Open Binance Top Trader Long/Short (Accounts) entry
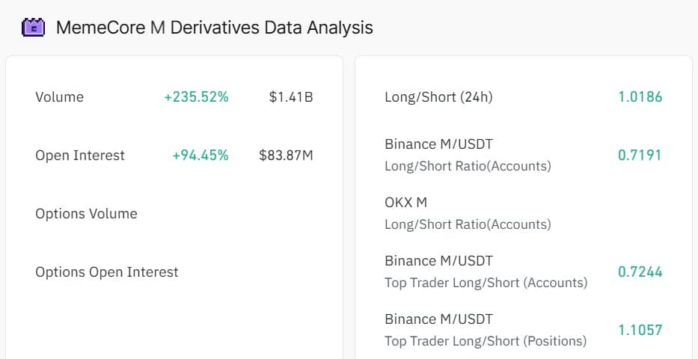The image size is (698, 359). [486, 271]
